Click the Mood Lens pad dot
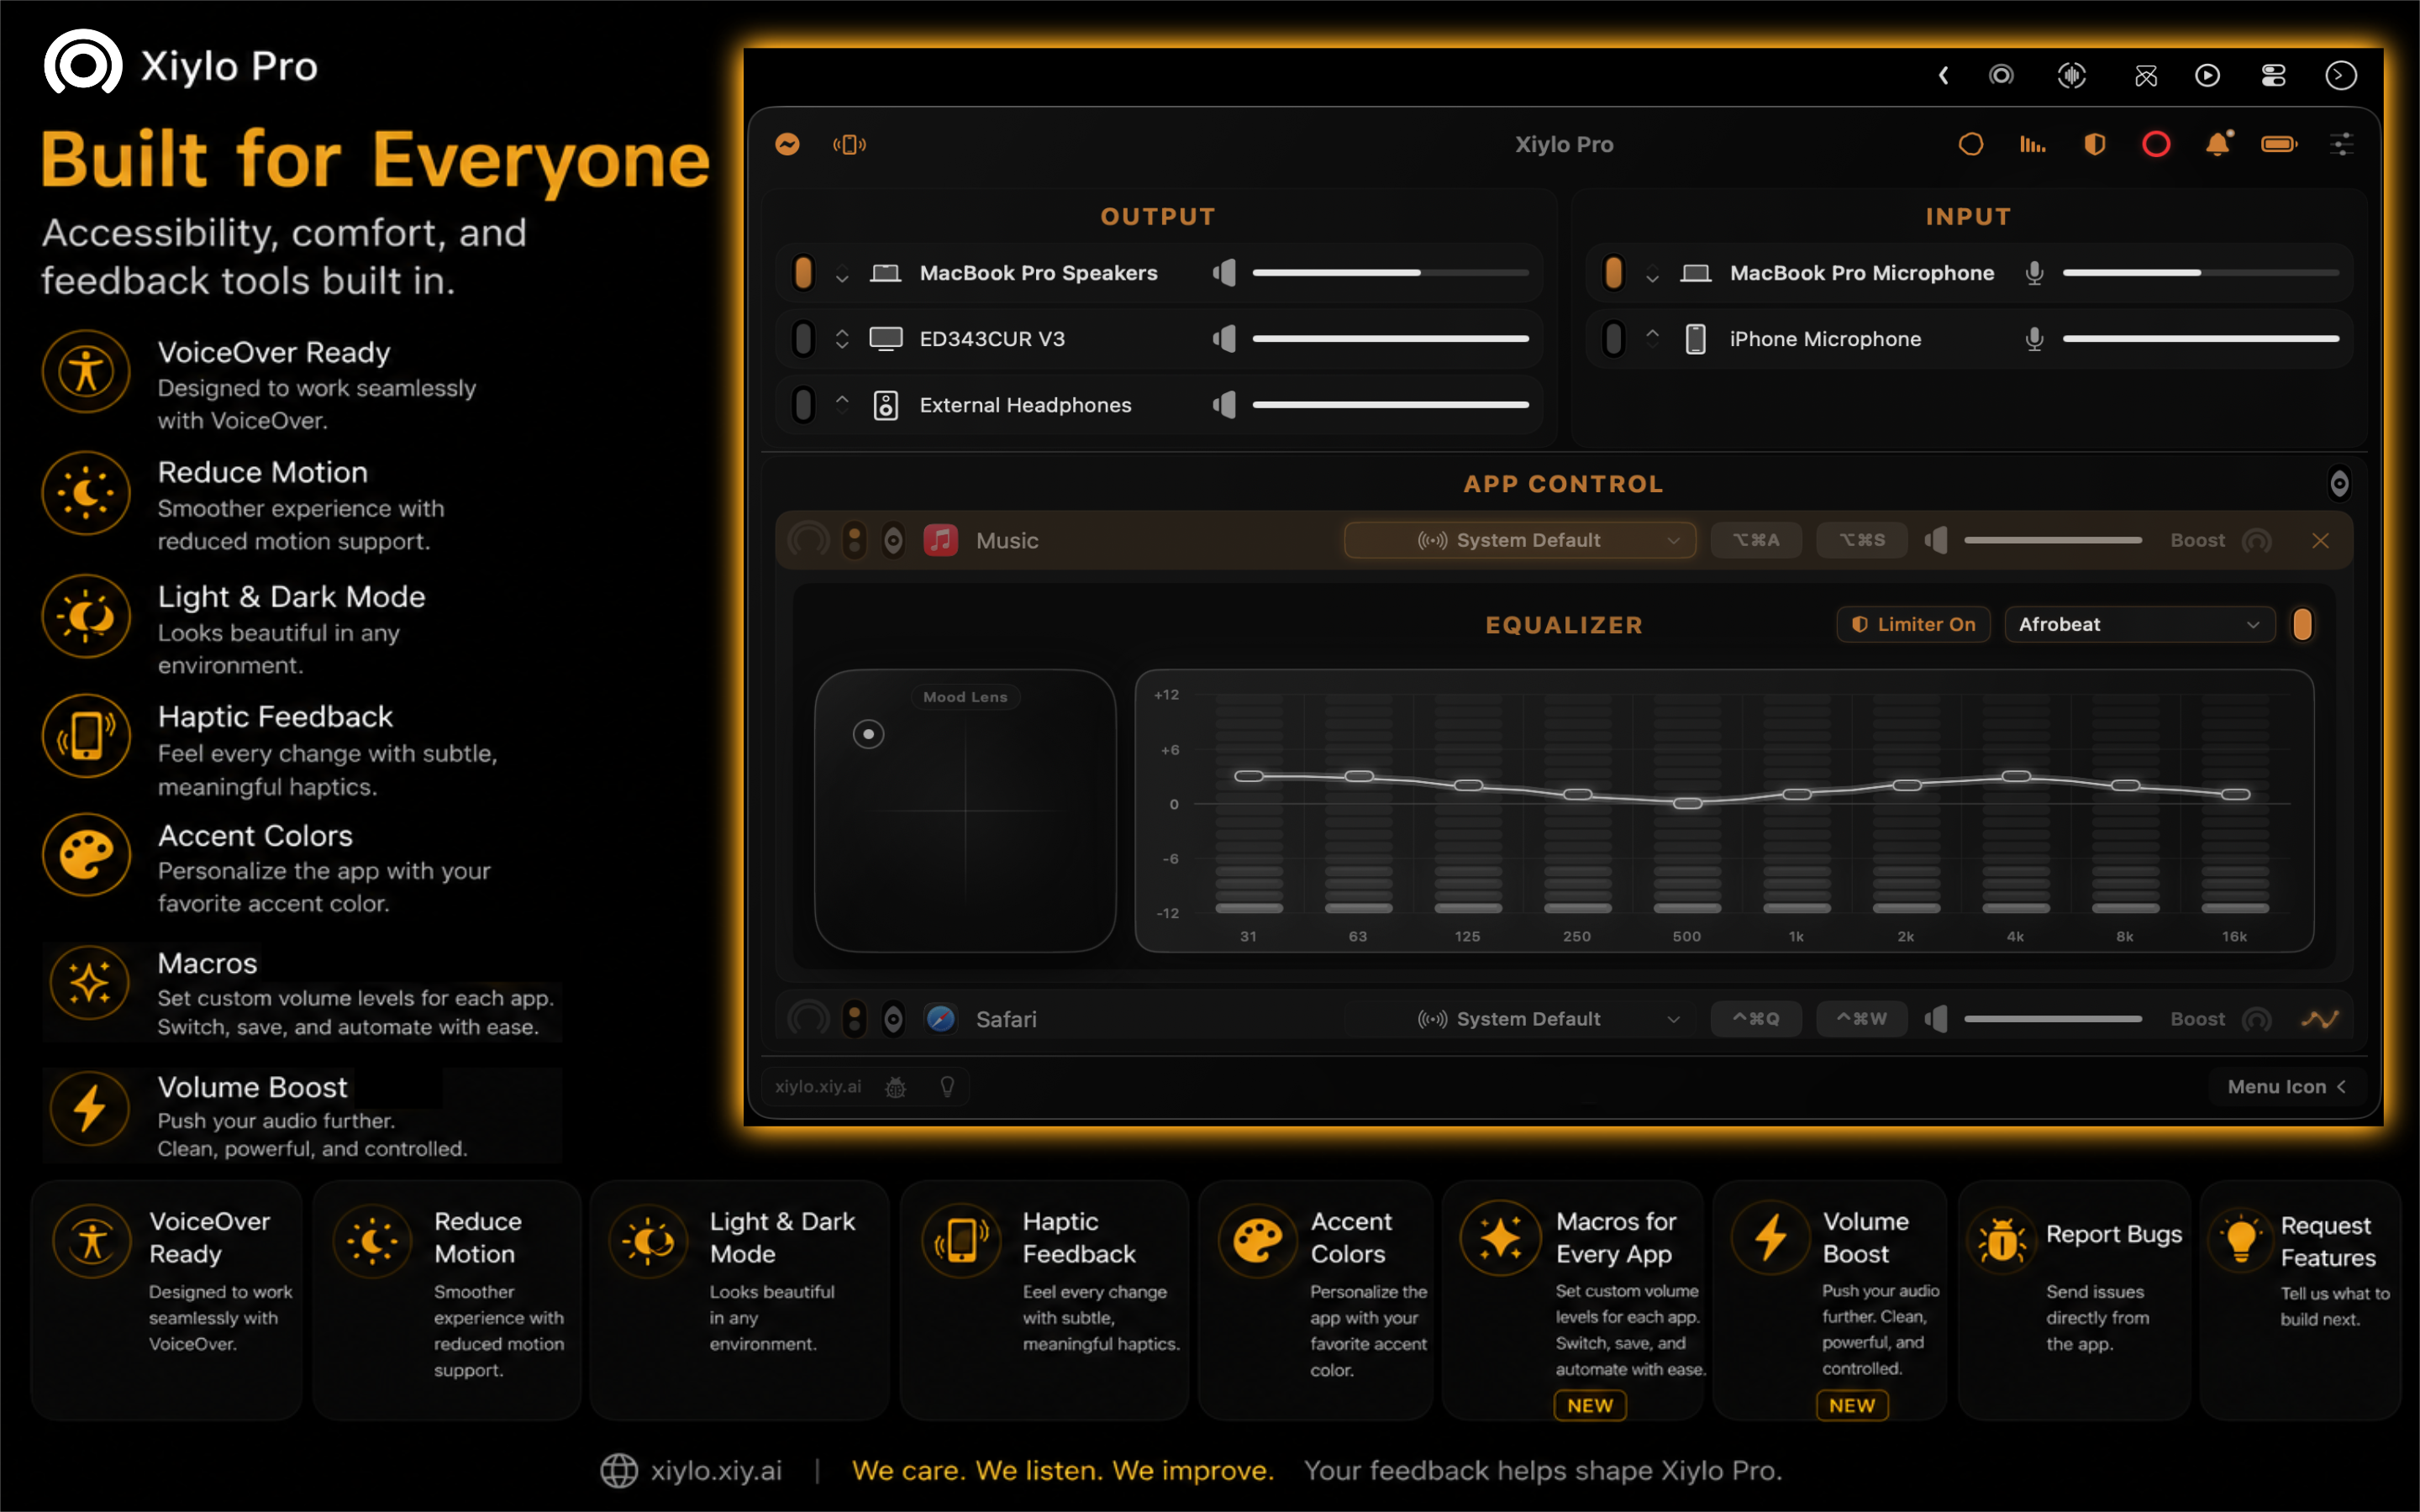2420x1512 pixels. tap(868, 735)
